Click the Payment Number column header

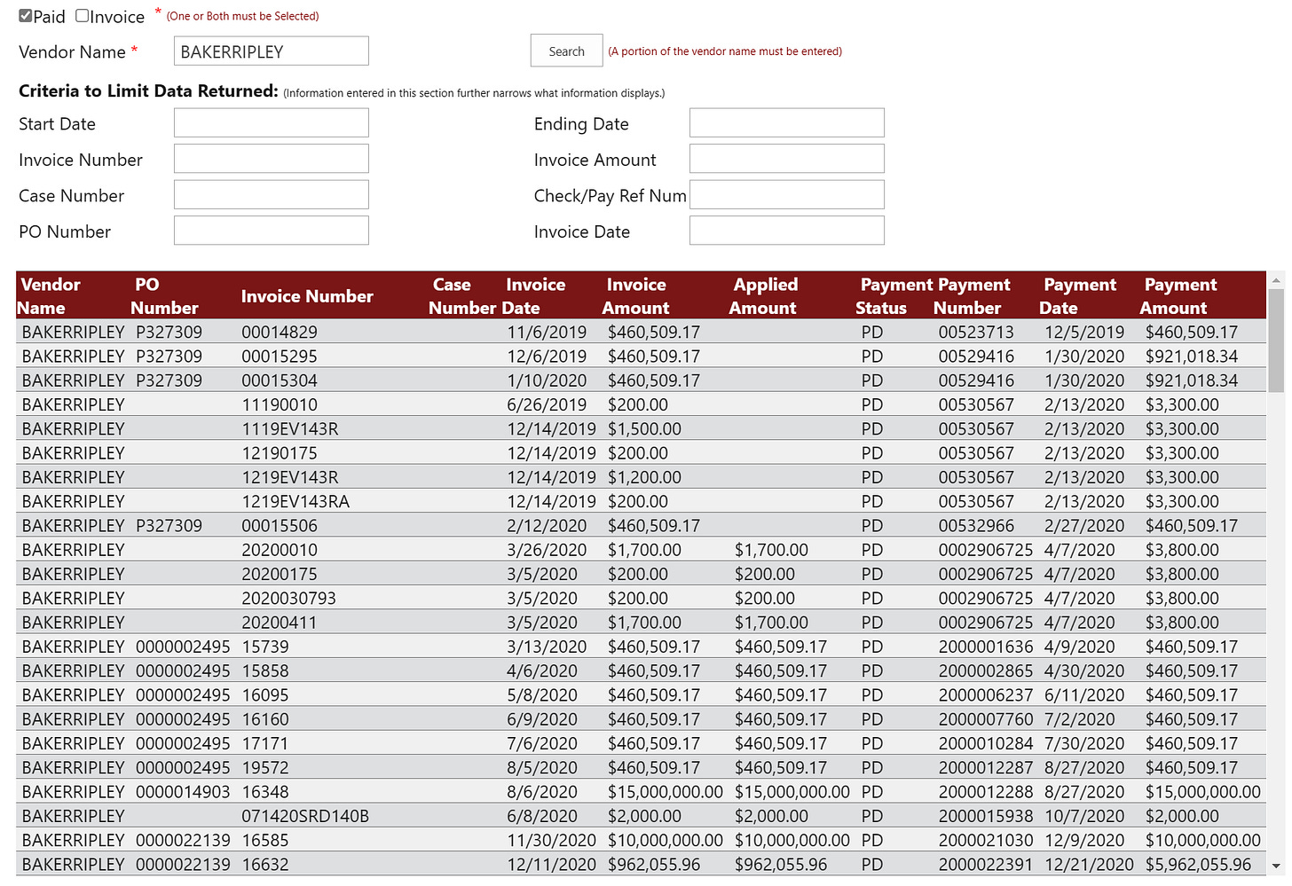click(972, 296)
